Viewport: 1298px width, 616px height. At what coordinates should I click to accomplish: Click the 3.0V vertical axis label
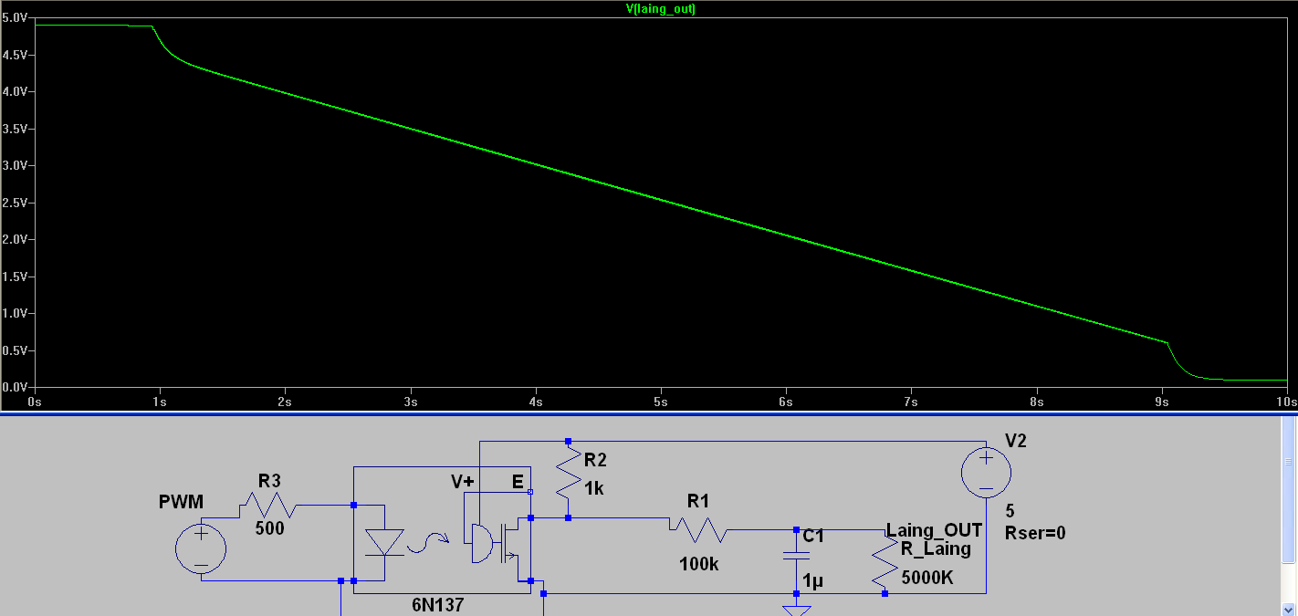(14, 165)
